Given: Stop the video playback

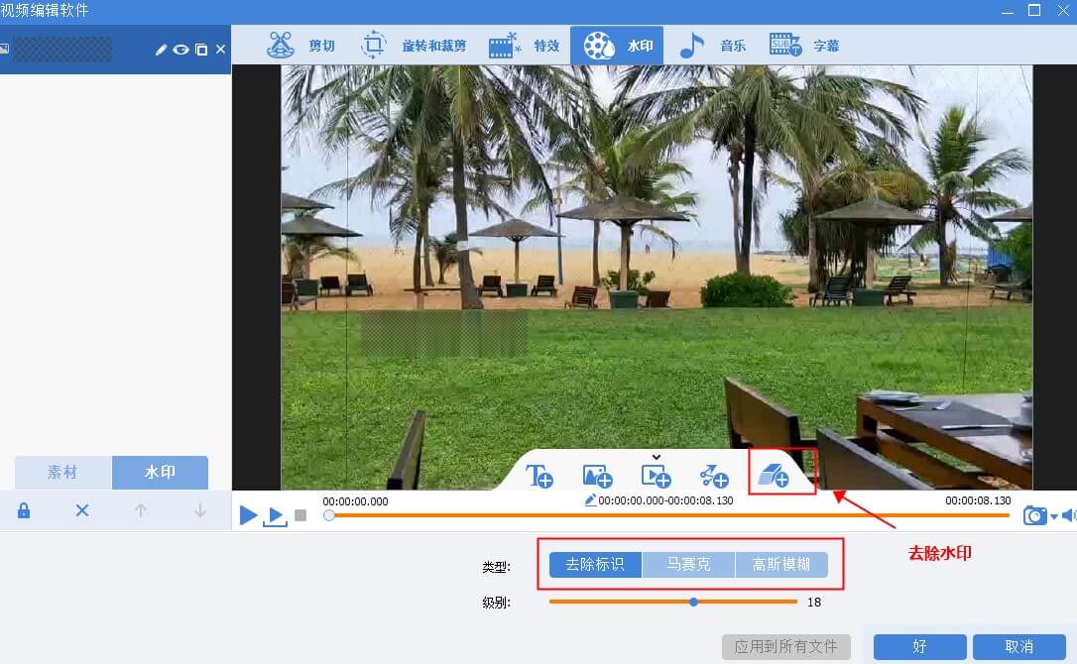Looking at the screenshot, I should [x=300, y=515].
